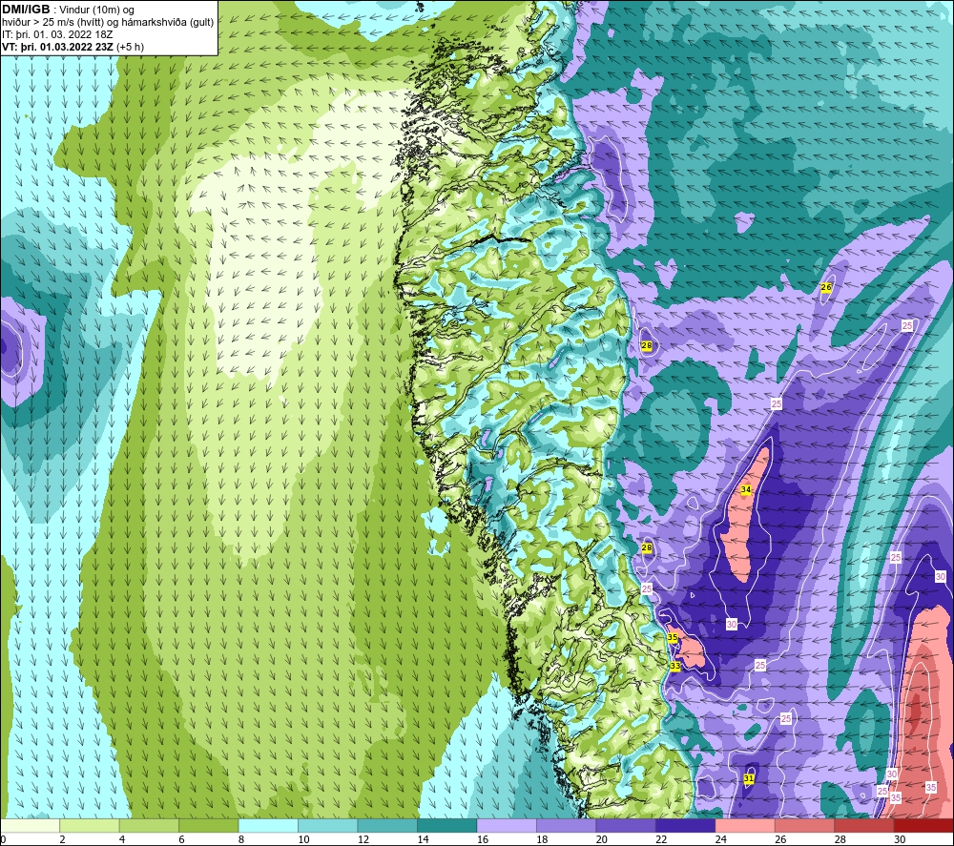Click the yellow gust marker '33' on the map
954x846 pixels.
tap(675, 666)
